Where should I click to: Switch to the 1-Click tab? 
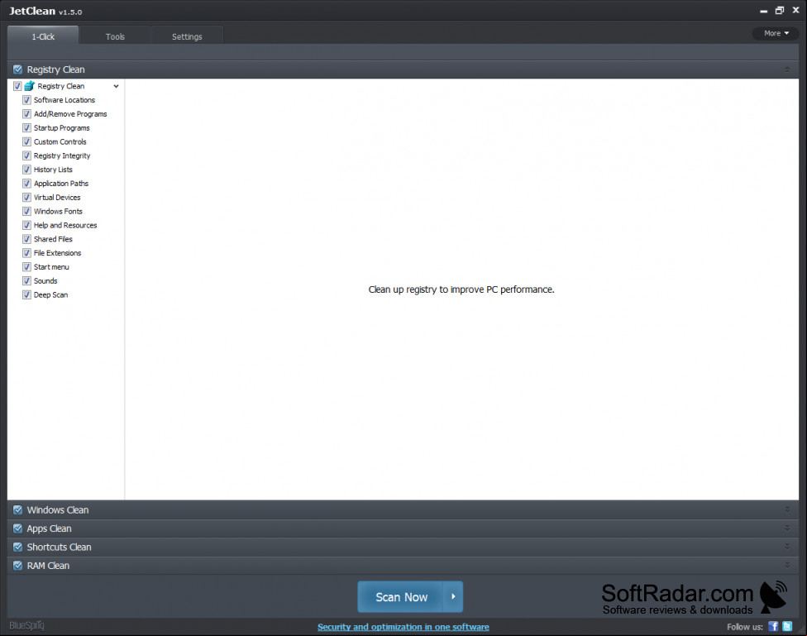(43, 36)
